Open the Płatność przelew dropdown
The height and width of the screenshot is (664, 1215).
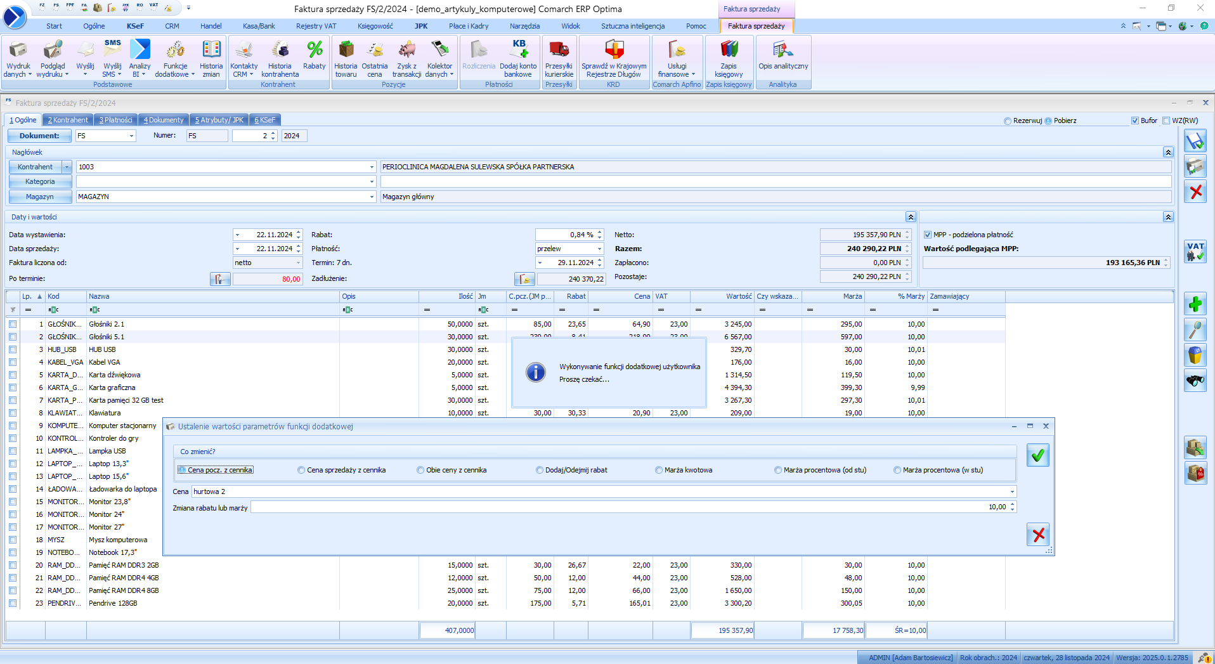click(x=599, y=249)
